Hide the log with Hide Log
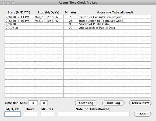The image size is (156, 121). (113, 103)
